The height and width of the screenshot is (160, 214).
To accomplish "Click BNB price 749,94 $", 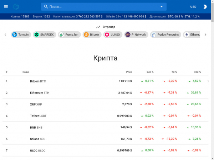I will click(x=126, y=127).
